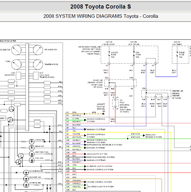This screenshot has width=191, height=192.
Task: Click the SUPPLEMENTAL RESTRAINTS SYSTEM label
Action: point(104,145)
